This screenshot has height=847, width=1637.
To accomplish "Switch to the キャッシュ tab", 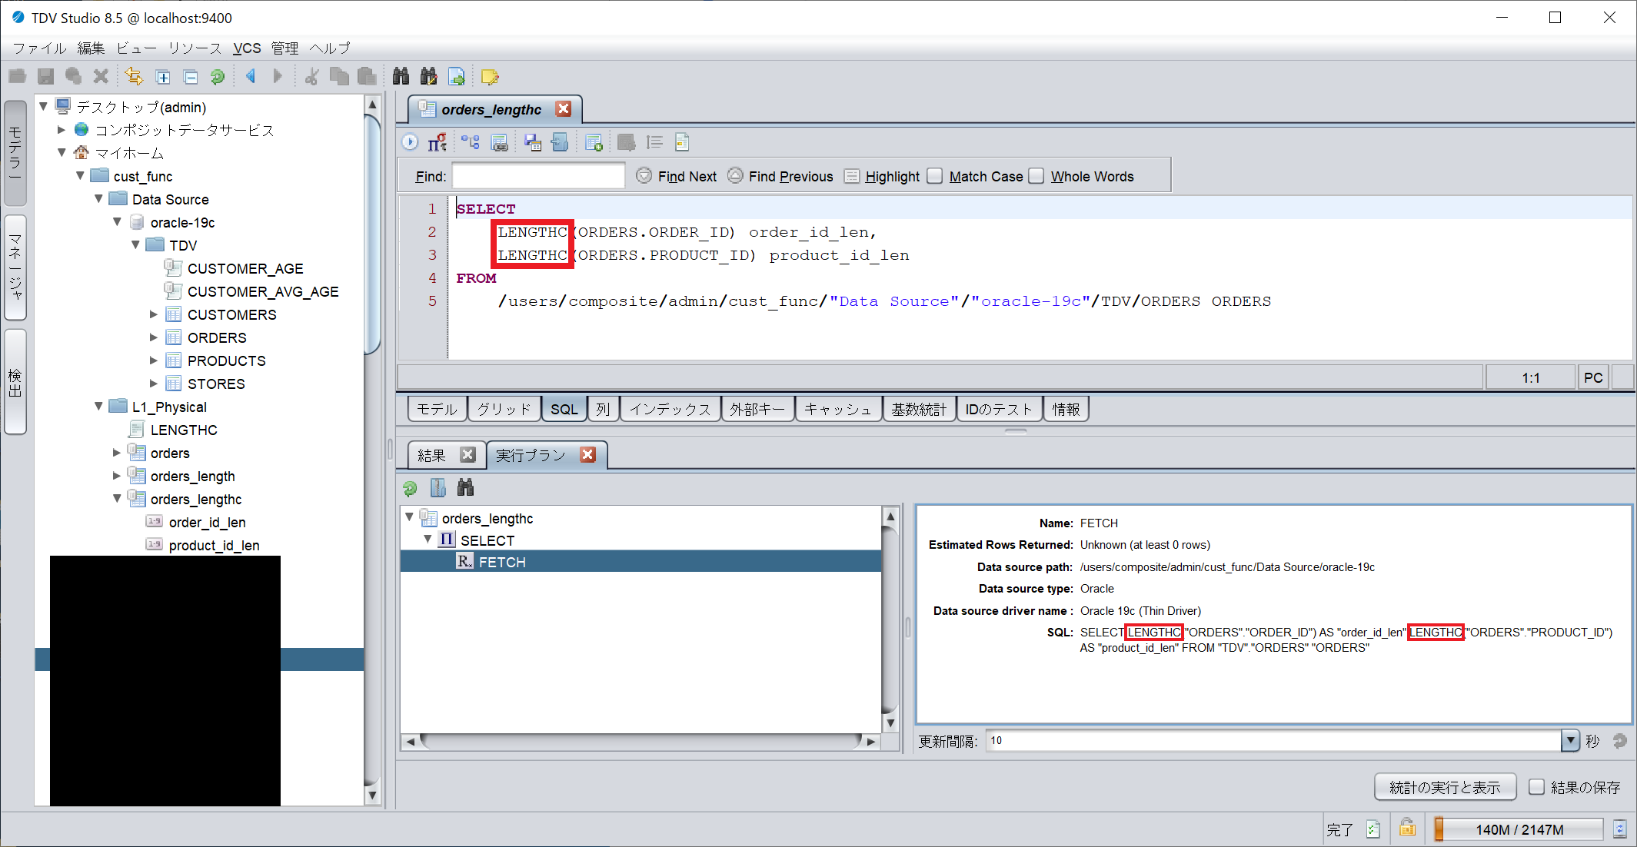I will click(838, 409).
